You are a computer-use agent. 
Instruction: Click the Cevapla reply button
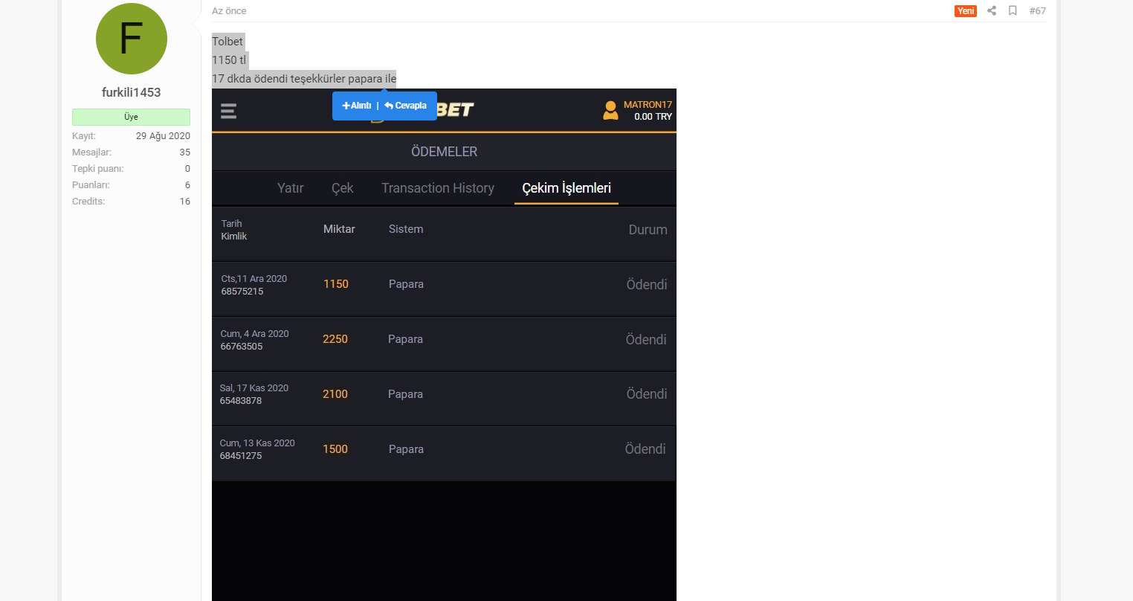406,106
